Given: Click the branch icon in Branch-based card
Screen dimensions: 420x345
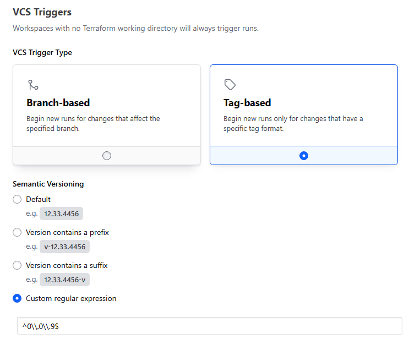Looking at the screenshot, I should click(33, 85).
